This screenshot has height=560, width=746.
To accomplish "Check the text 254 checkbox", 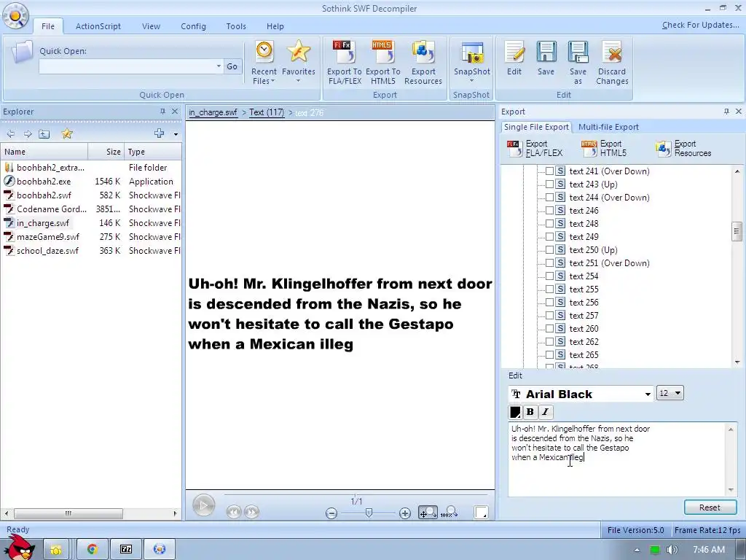I will 549,276.
